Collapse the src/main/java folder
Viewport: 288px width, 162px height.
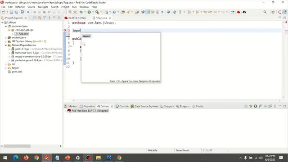[x=6, y=26]
